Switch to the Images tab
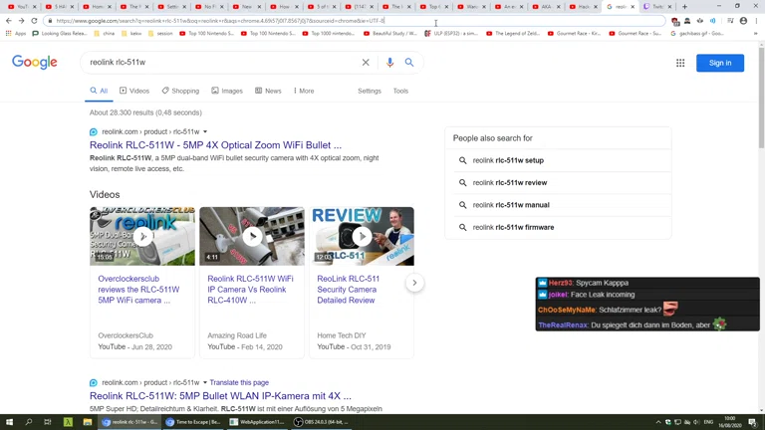Viewport: 765px width, 430px height. click(227, 91)
